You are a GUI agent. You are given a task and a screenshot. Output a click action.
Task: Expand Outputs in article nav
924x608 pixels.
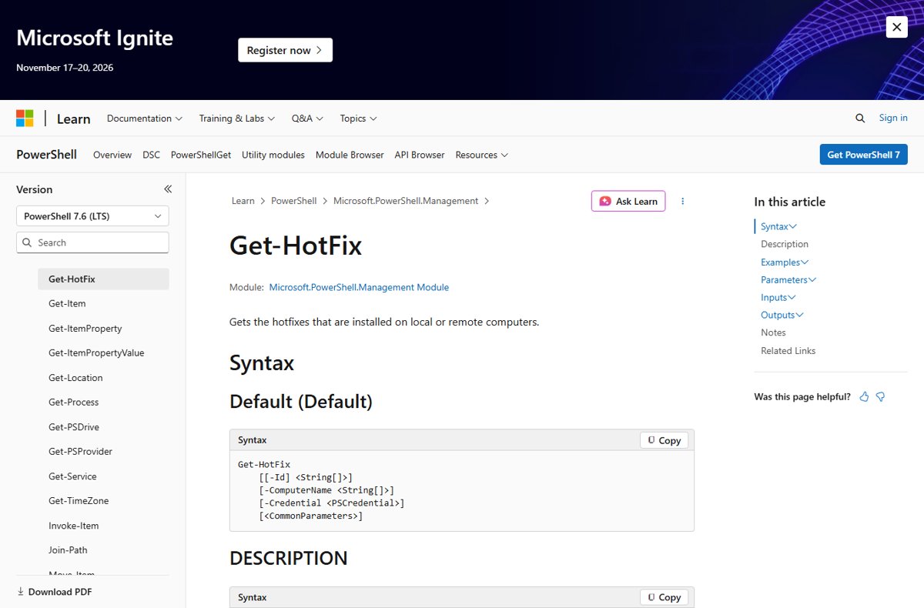click(782, 315)
